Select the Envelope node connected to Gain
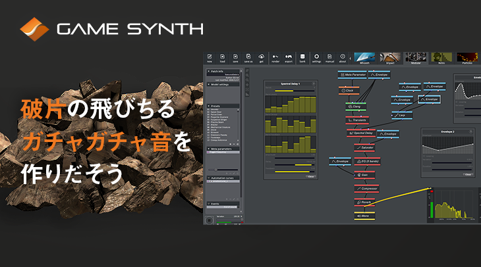Image resolution: width=481 pixels, height=267 pixels. coord(340,161)
